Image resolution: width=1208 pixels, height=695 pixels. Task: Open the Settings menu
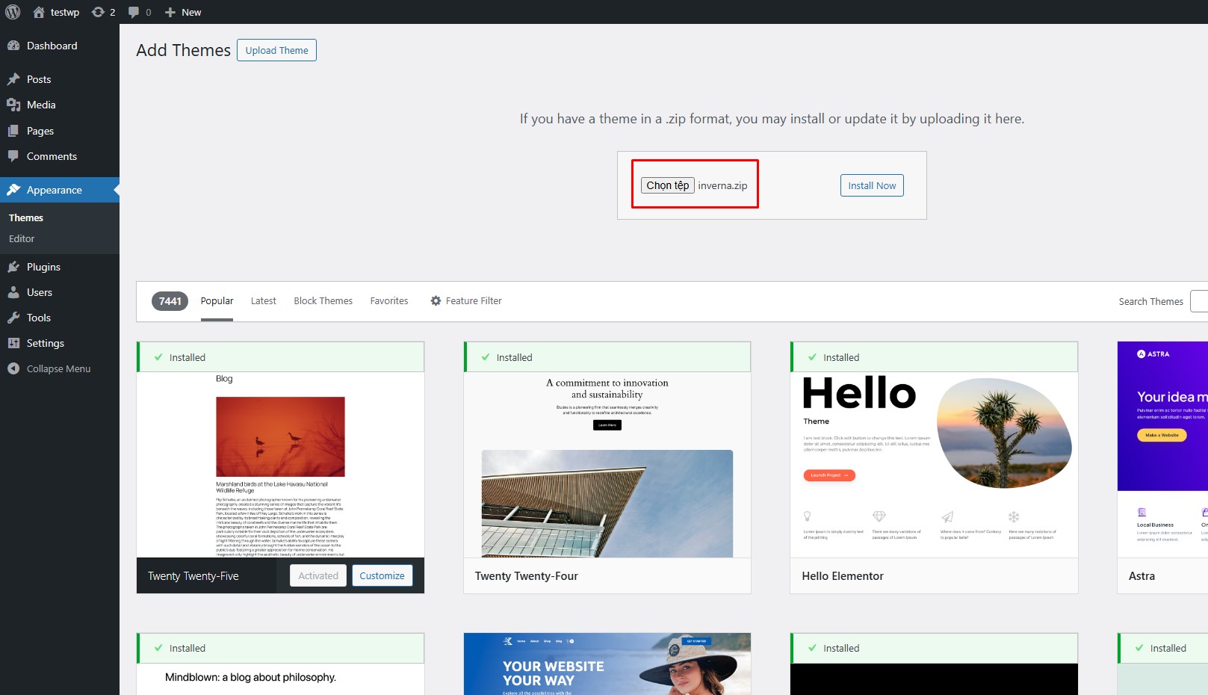[x=60, y=343]
